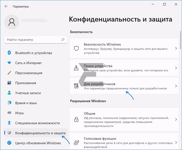Click the paintbrush Персонализация icon

click(9, 73)
